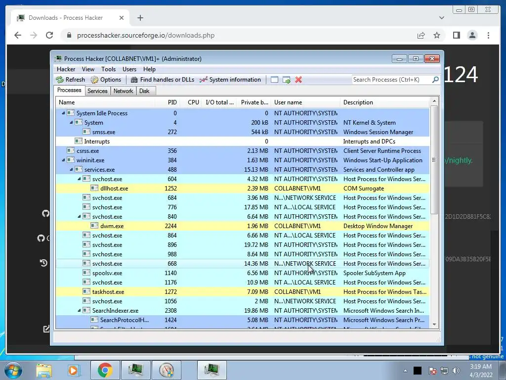Focus the Search Processes field
Viewport: 506px width, 380px height.
click(x=392, y=80)
